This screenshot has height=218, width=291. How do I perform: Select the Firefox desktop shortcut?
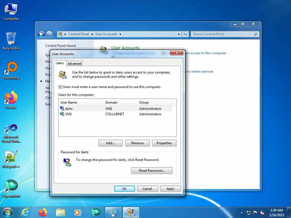coord(11,100)
